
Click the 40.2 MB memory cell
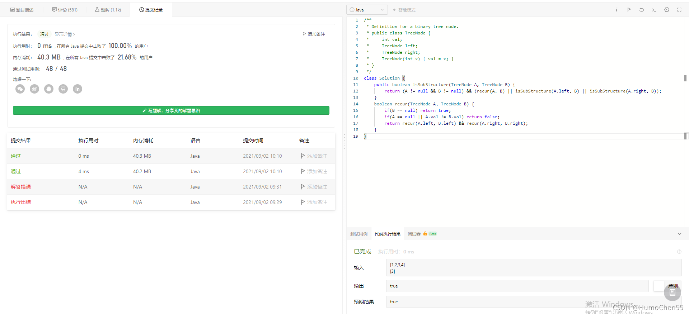(142, 171)
